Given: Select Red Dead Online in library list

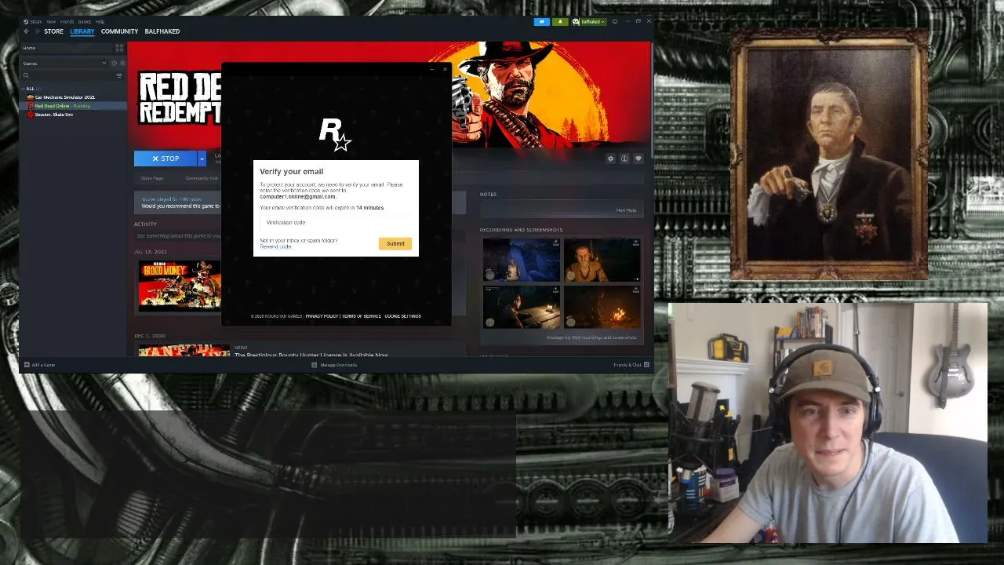Looking at the screenshot, I should [x=62, y=106].
